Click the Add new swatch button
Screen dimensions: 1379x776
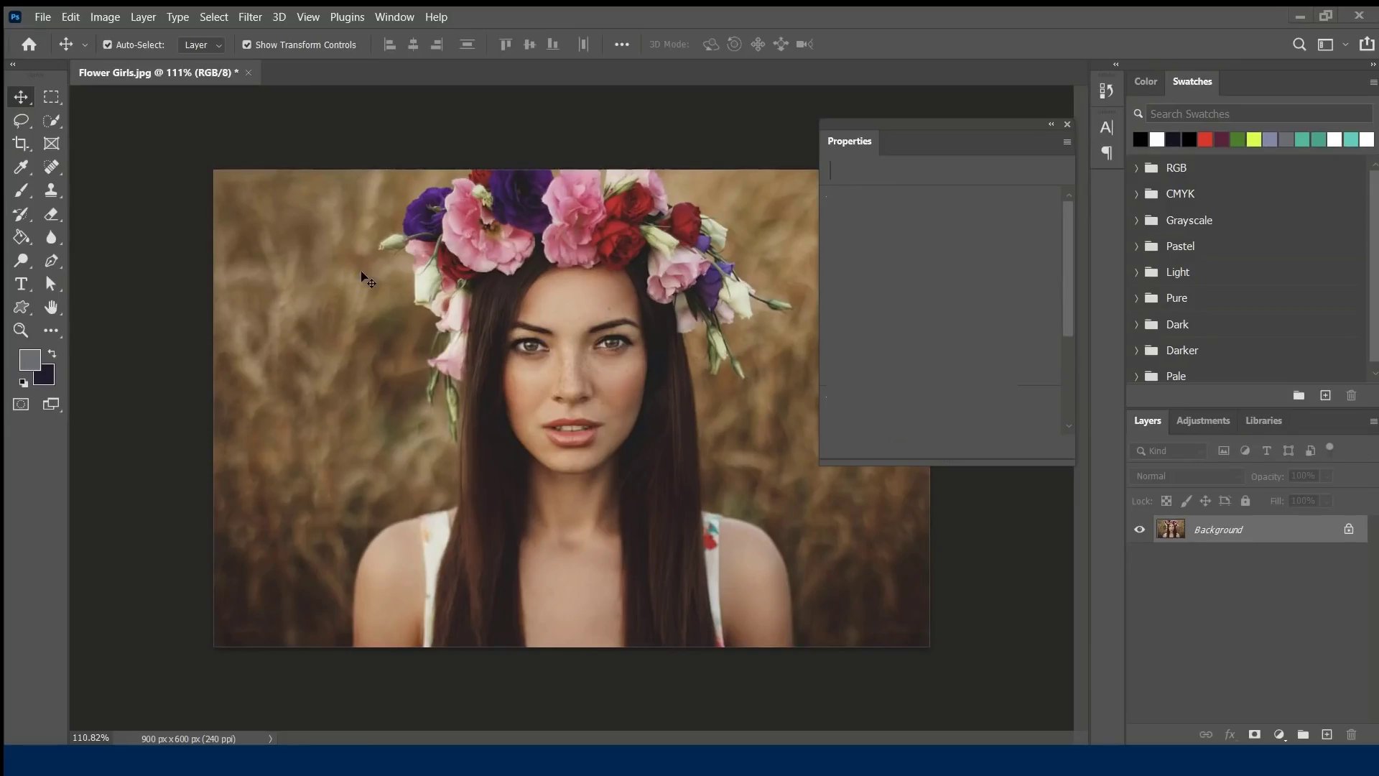(1326, 396)
